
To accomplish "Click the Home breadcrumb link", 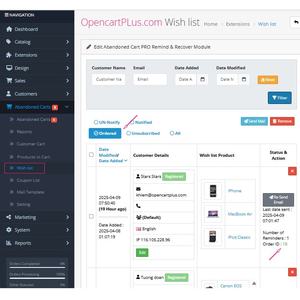I will (x=211, y=24).
